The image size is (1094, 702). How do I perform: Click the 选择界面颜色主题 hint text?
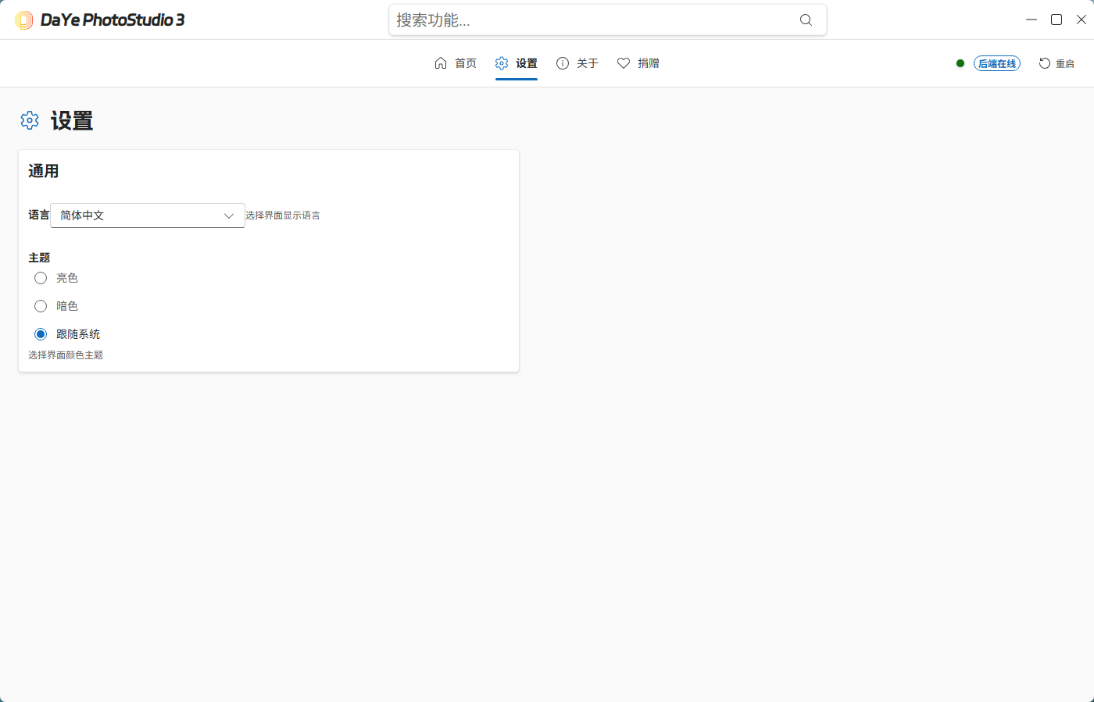66,355
